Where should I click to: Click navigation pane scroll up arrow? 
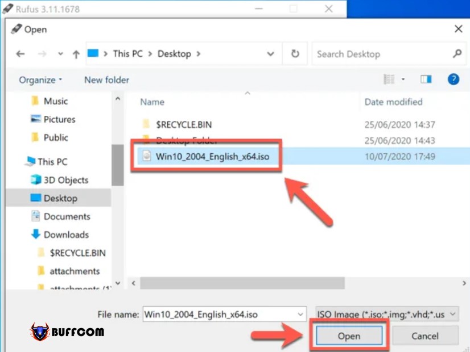click(x=118, y=99)
